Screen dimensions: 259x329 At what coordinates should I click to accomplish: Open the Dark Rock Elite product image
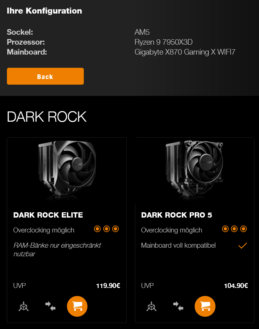67,170
